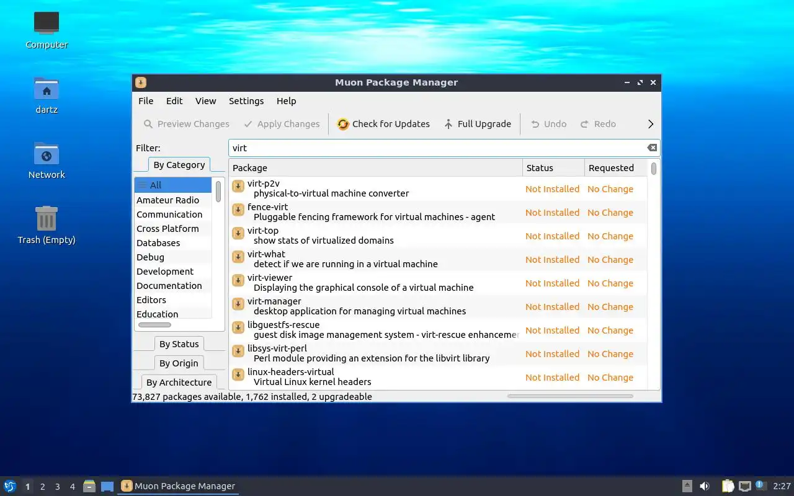Switch to workspace 4 in the pager
Image resolution: width=794 pixels, height=496 pixels.
pos(72,487)
